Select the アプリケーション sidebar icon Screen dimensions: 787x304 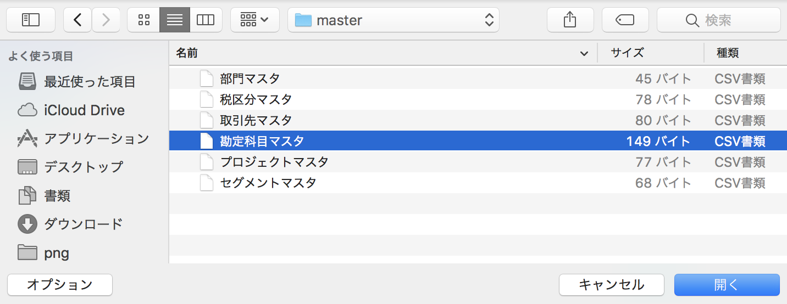point(27,139)
